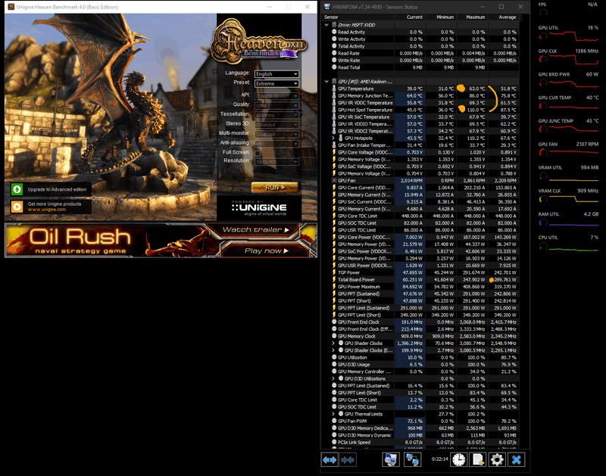This screenshot has width=606, height=476.
Task: Open the www.unigine.com link
Action: 47,210
